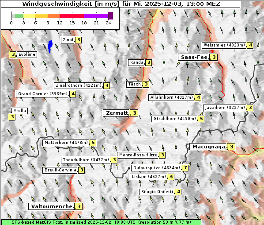
Task: Select the Grand Cornier (3969m) label
Action: click(x=43, y=94)
